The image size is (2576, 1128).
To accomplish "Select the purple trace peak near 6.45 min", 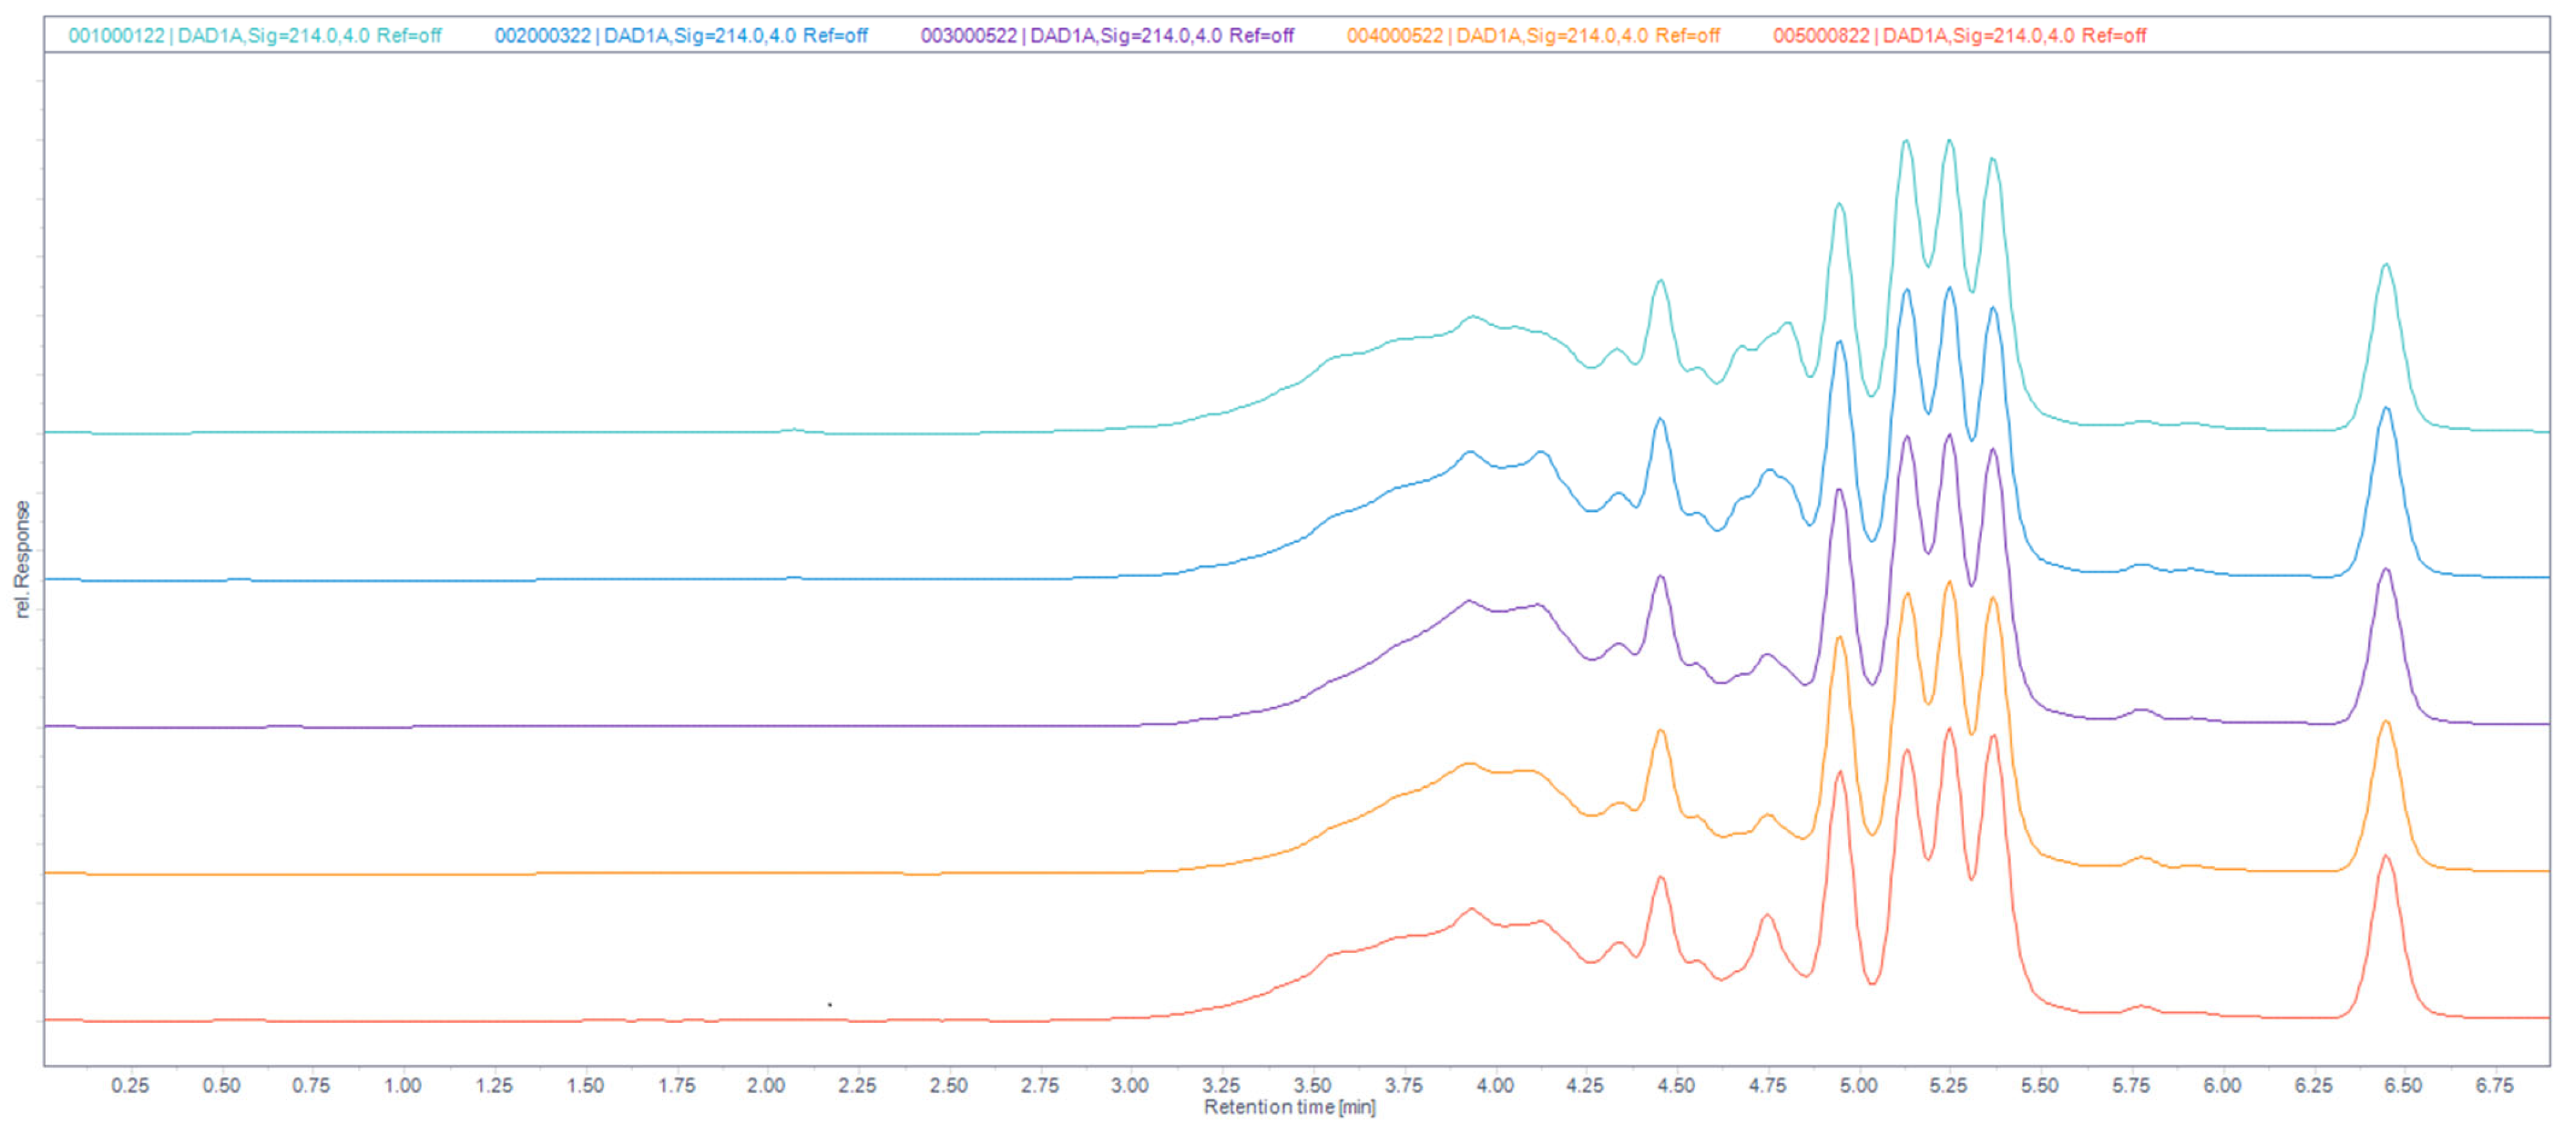I will tap(2386, 570).
